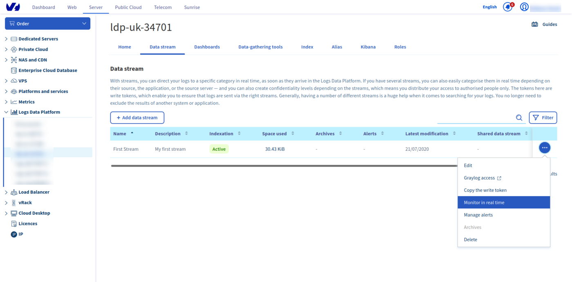Collapse the Logs Data Platform section
The height and width of the screenshot is (282, 572).
pos(6,112)
